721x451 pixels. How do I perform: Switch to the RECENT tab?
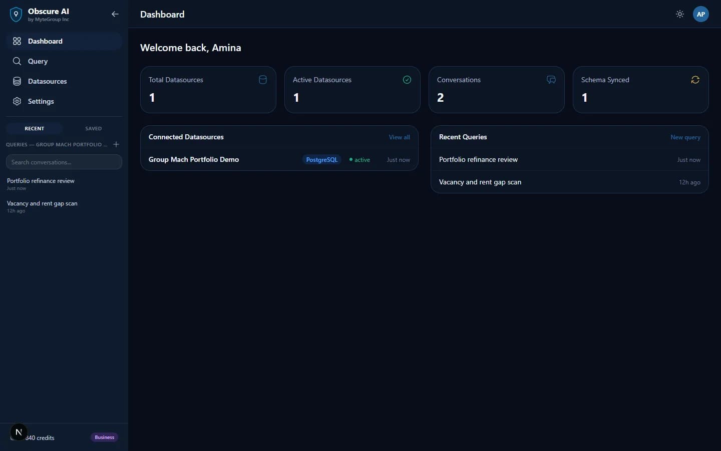click(35, 128)
